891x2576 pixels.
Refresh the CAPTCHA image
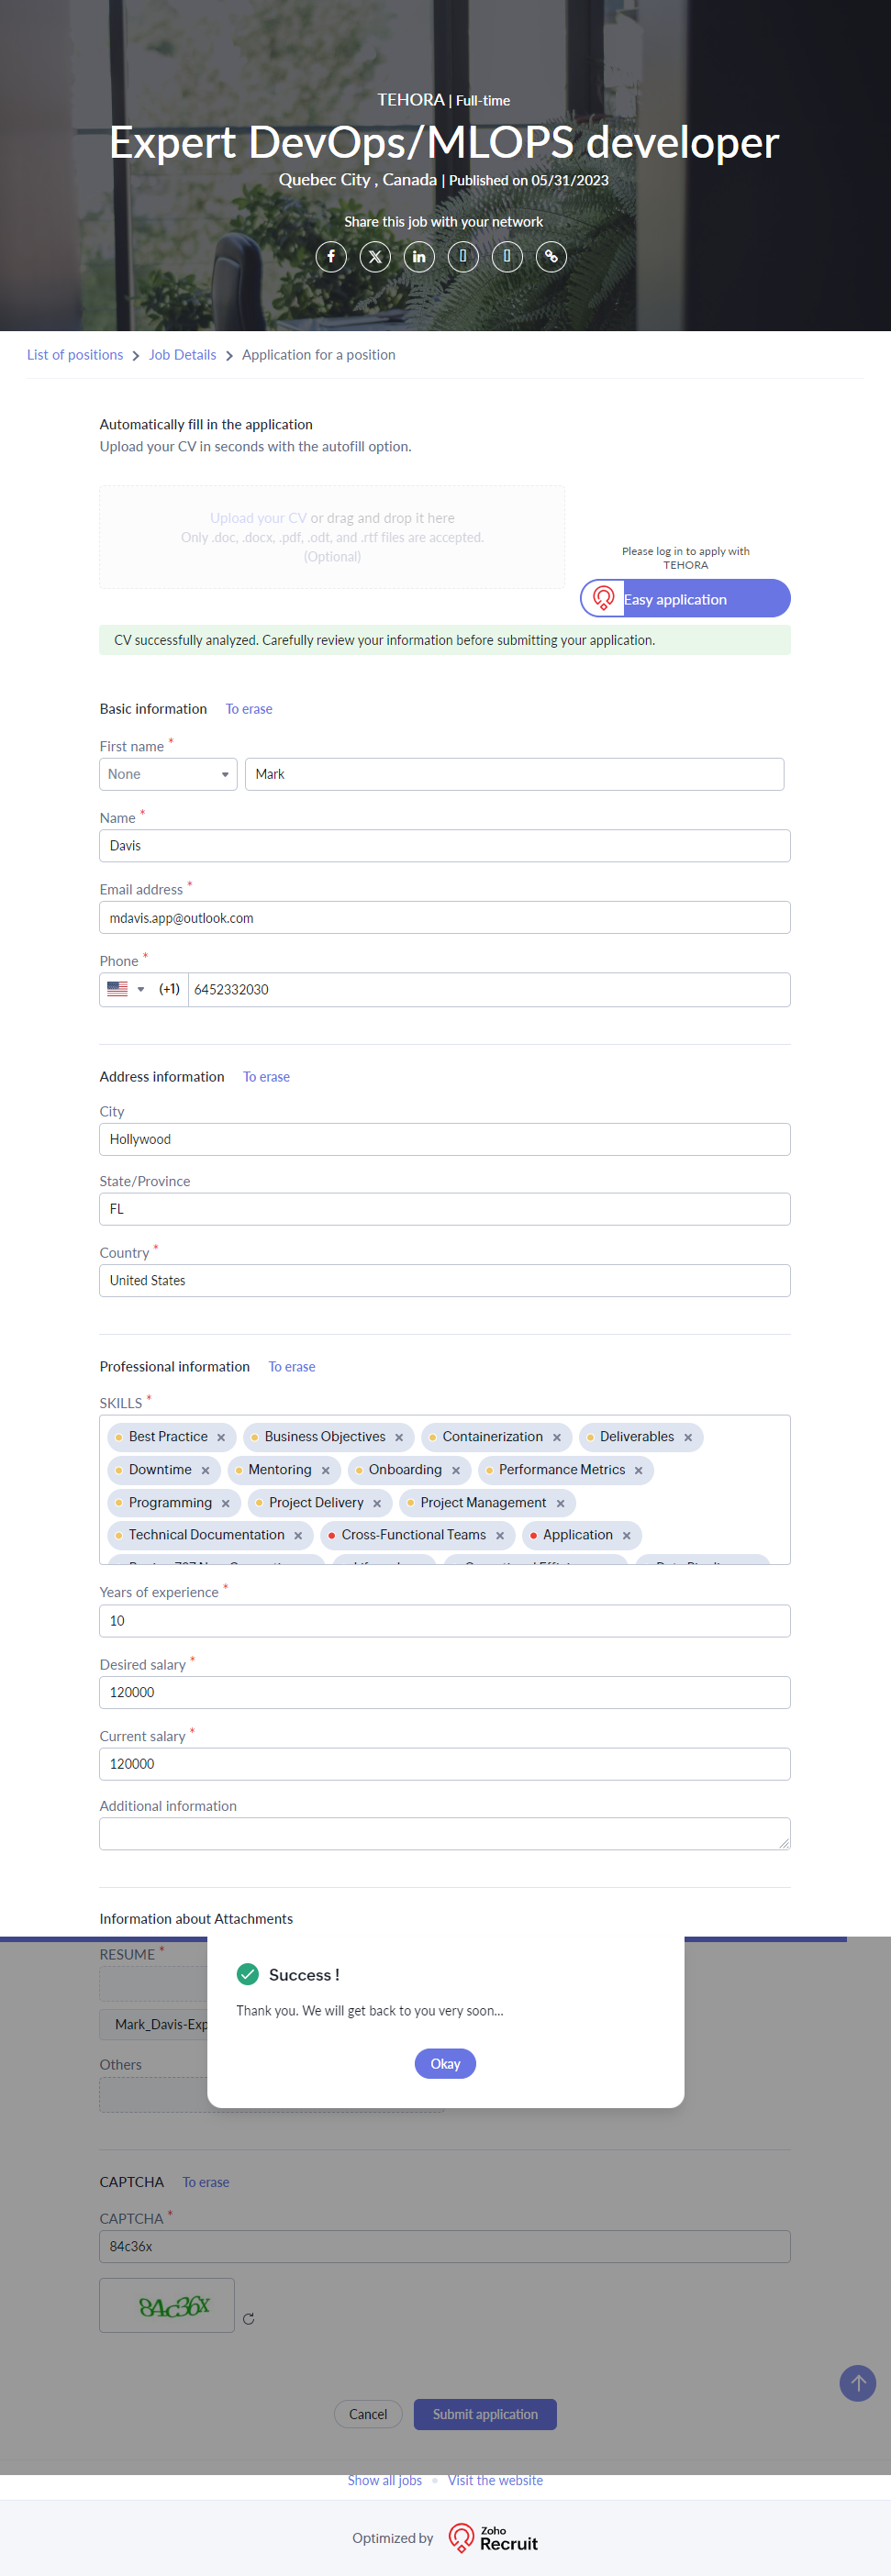point(248,2318)
